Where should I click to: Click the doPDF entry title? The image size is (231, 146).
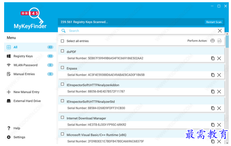71,52
